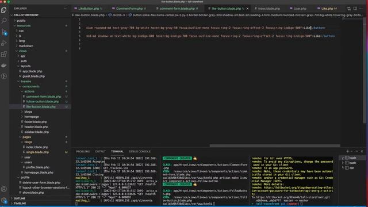Close the like-button.blade.php tab
The height and width of the screenshot is (207, 368).
(x=247, y=9)
